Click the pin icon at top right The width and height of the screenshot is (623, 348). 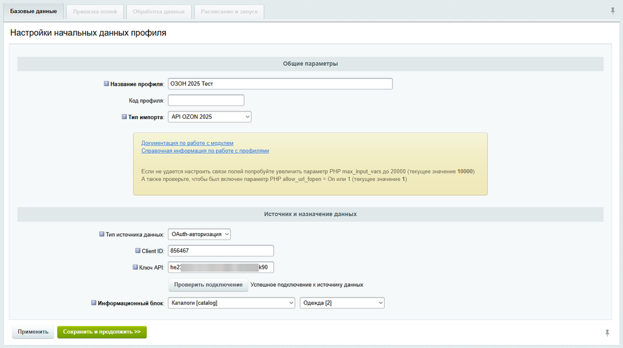click(612, 11)
